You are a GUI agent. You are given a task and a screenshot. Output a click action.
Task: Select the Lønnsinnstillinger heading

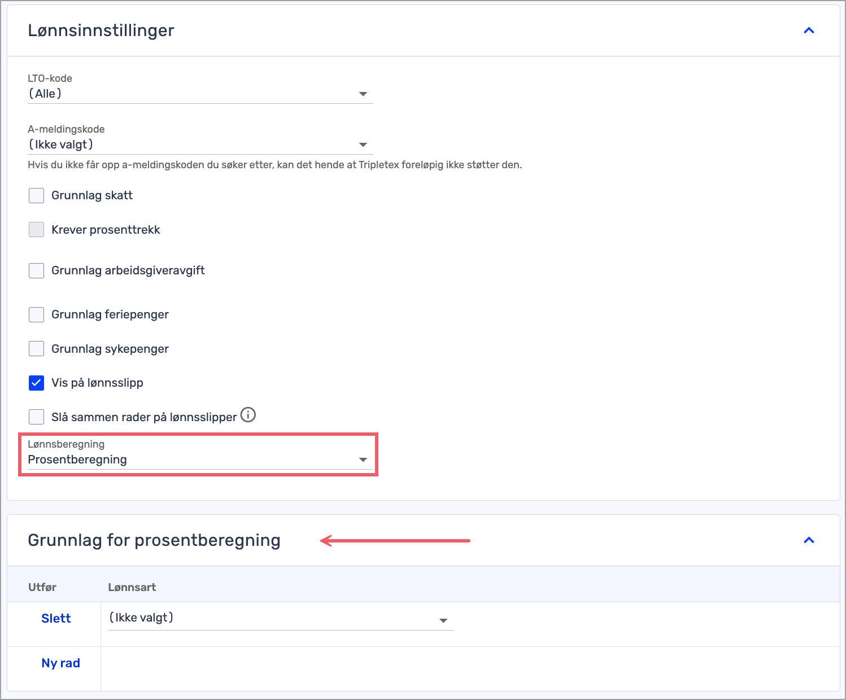101,30
